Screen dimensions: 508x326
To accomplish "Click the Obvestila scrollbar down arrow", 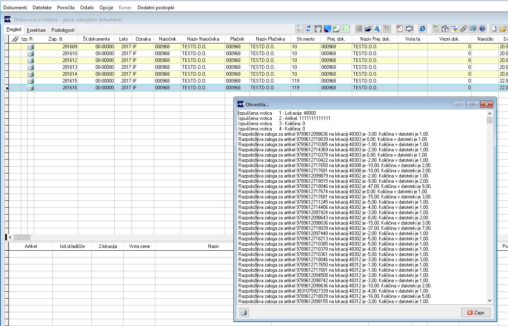I will 489,301.
